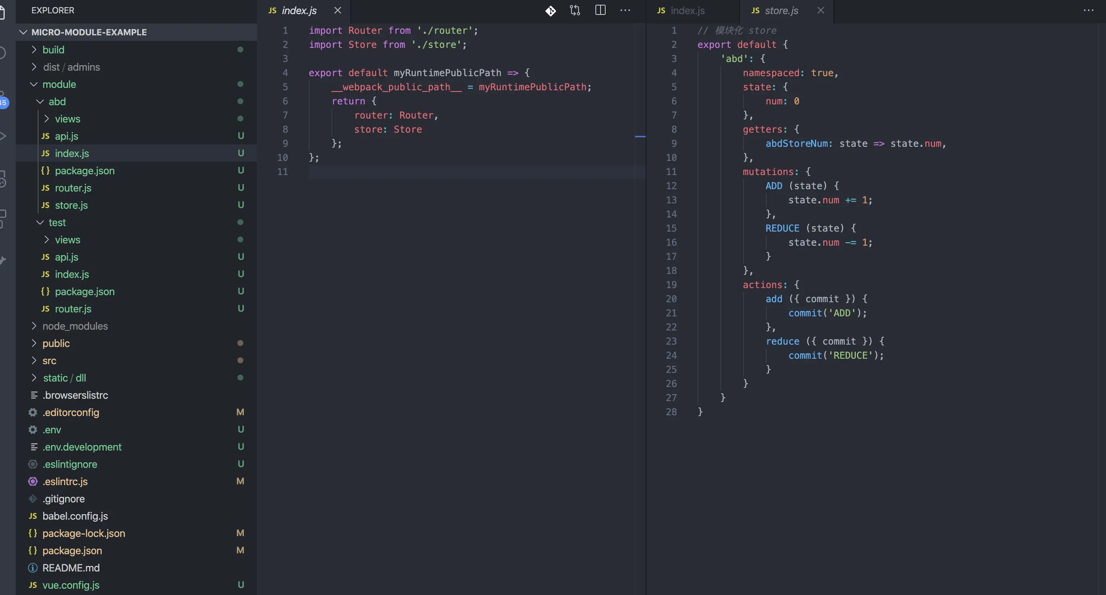Collapse the module folder
This screenshot has height=595, width=1106.
point(59,84)
